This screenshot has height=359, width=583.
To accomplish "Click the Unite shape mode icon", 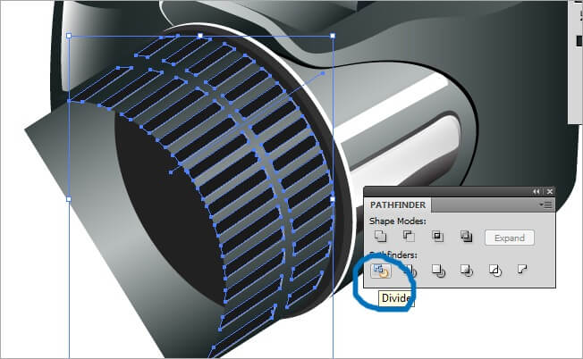I will click(x=381, y=237).
